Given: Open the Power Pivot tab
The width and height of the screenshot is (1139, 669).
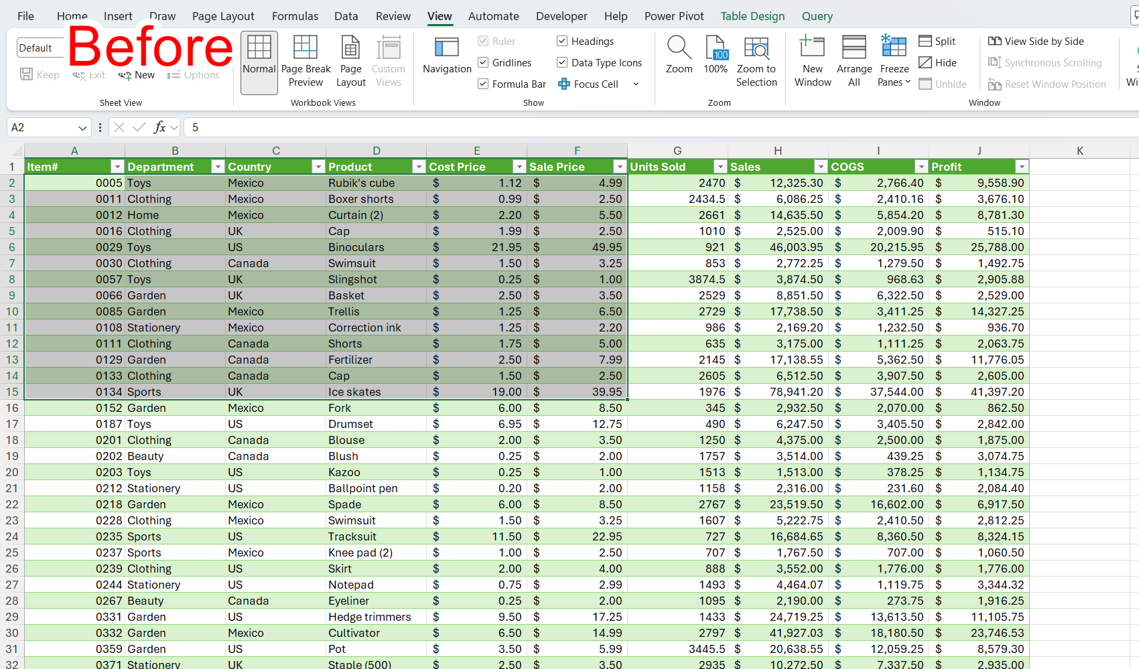Looking at the screenshot, I should pos(674,16).
